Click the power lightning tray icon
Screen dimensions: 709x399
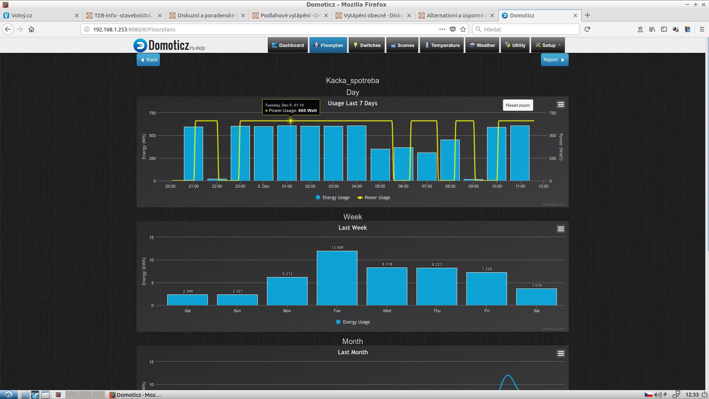pyautogui.click(x=665, y=395)
